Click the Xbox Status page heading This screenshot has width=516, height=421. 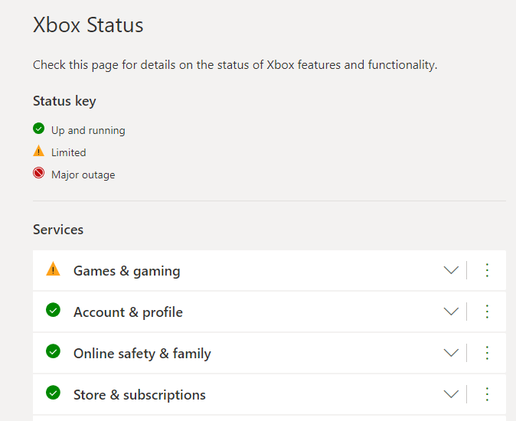pyautogui.click(x=88, y=24)
